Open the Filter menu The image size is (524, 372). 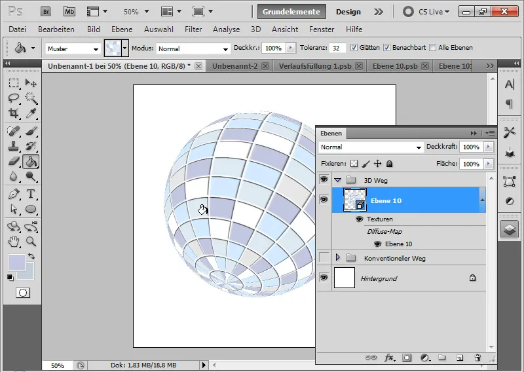(193, 29)
